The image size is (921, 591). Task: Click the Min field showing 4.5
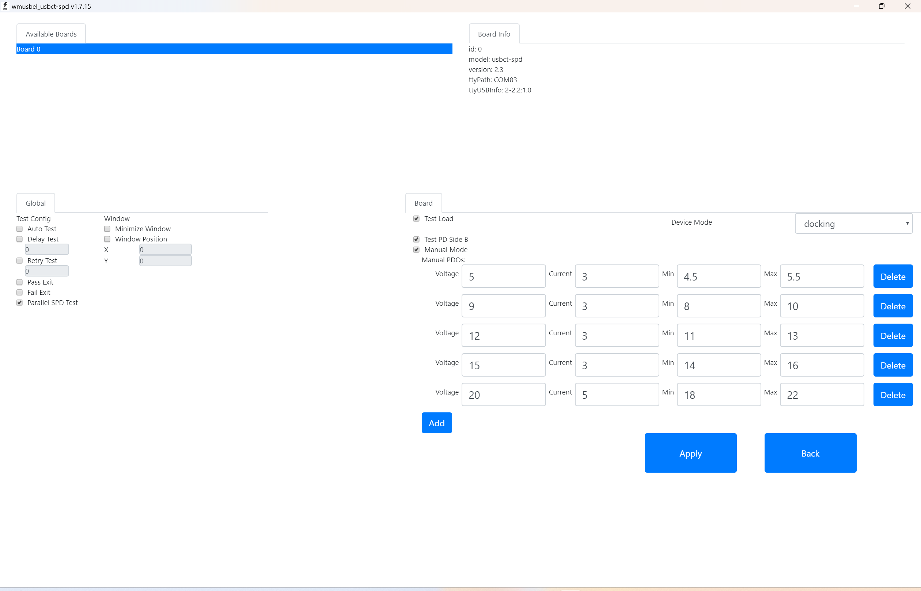tap(719, 276)
